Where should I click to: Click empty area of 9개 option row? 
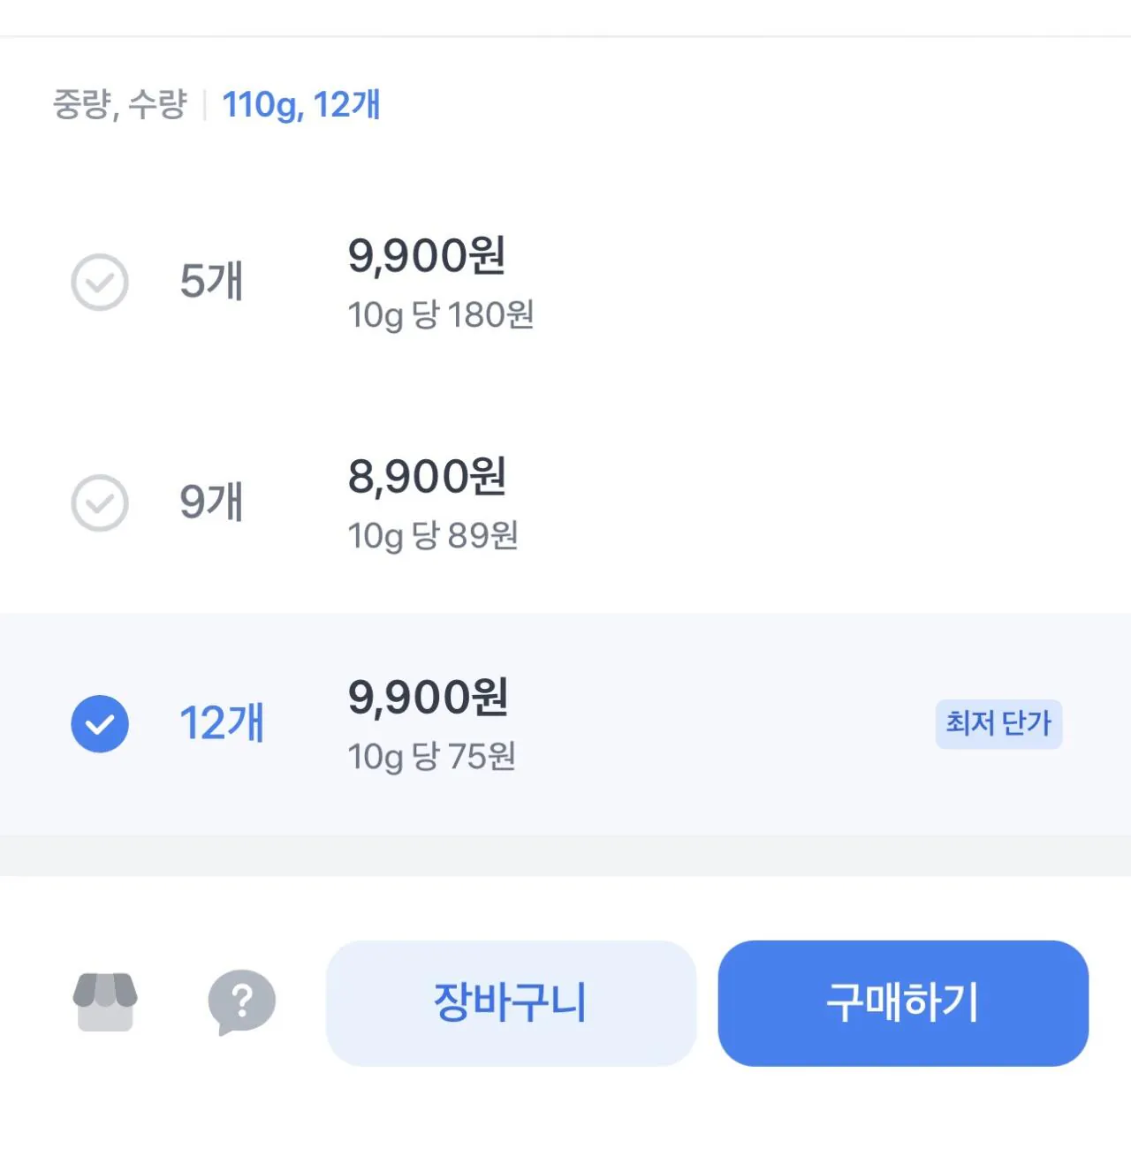pos(795,503)
